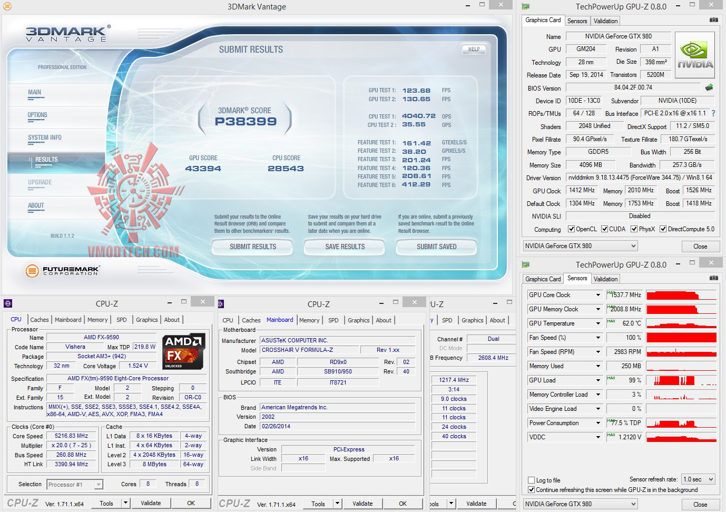Open the Memory Controller Load sensor dropdown

(599, 395)
